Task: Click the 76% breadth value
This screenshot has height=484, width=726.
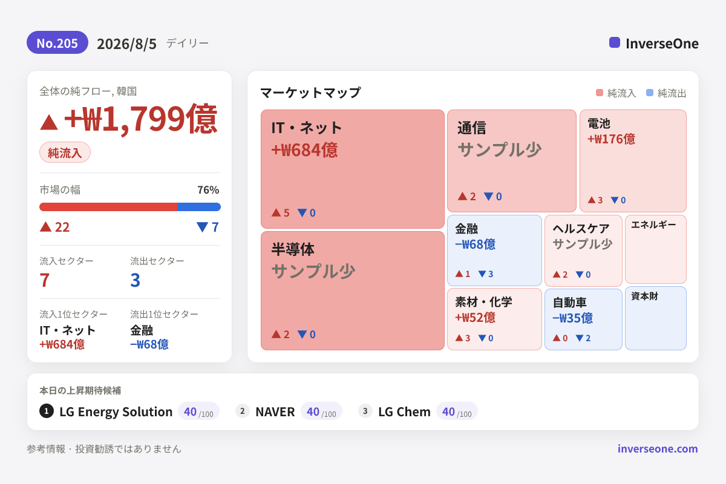Action: point(208,189)
